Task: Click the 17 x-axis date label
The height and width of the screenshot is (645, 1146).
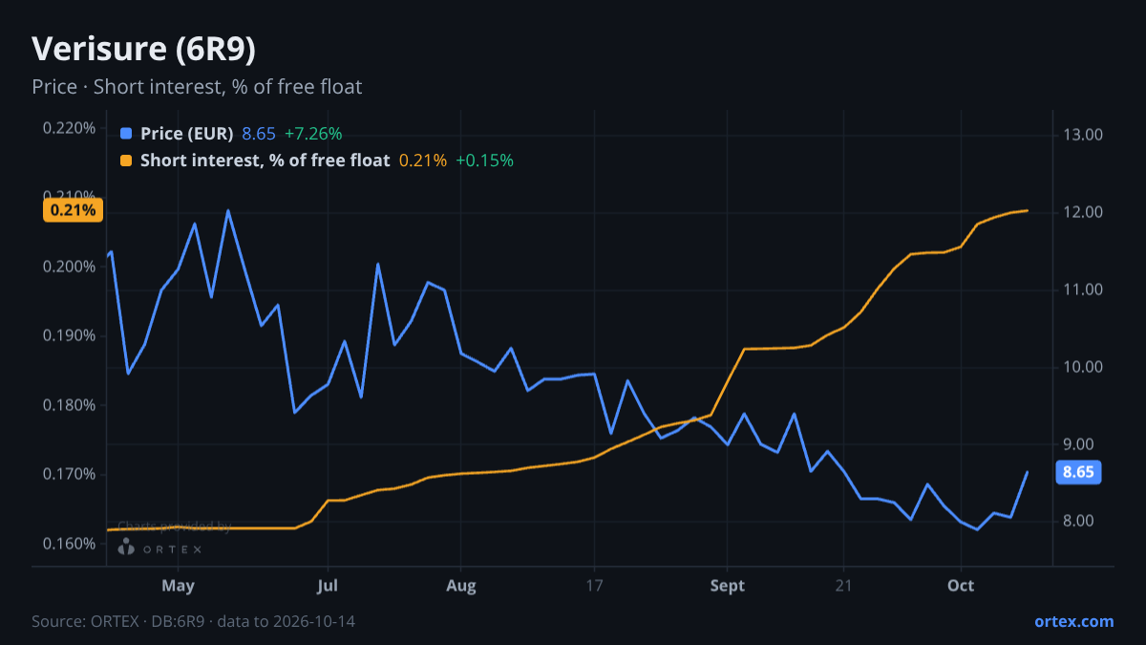Action: coord(594,586)
